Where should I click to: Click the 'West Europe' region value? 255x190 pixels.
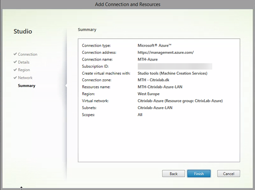[x=148, y=94]
